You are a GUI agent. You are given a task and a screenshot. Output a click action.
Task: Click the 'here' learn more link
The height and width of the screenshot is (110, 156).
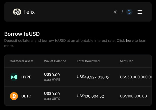130,41
